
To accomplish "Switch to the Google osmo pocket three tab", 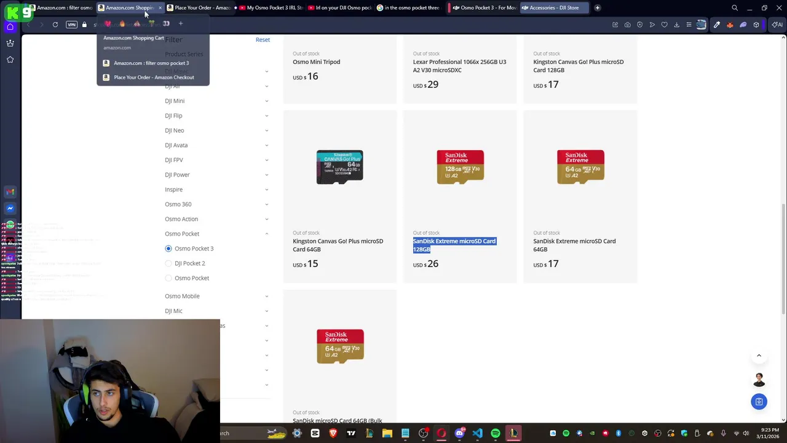I will (x=409, y=8).
